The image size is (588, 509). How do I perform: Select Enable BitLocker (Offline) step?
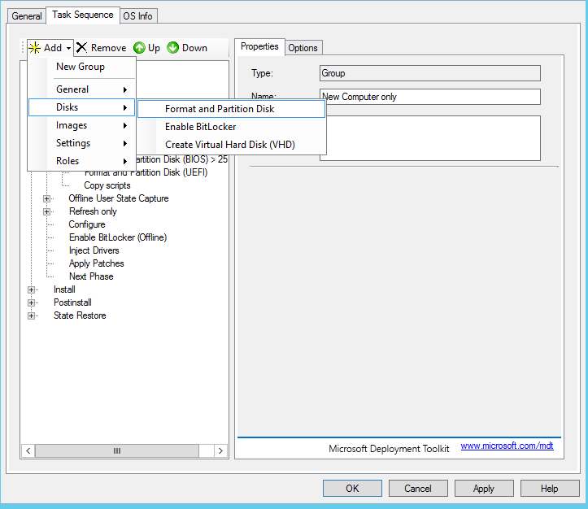tap(118, 237)
